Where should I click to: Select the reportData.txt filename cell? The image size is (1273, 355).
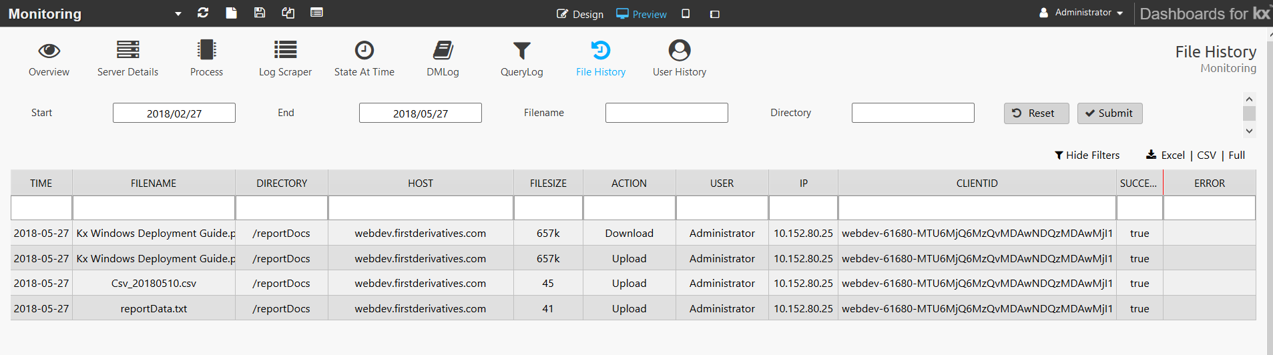154,308
